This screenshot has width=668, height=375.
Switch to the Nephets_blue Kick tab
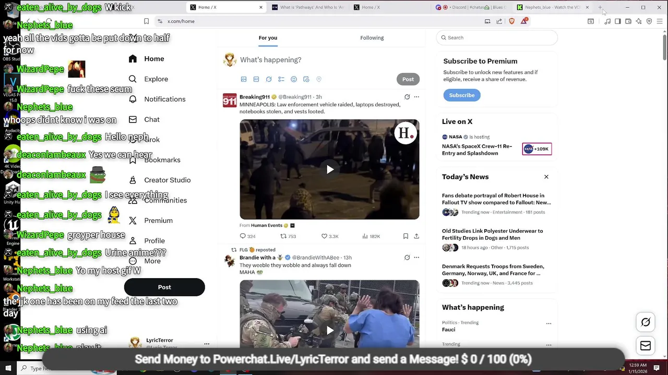tap(553, 7)
